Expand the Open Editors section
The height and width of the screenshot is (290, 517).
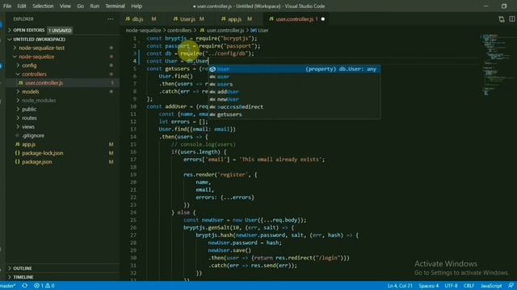pyautogui.click(x=29, y=31)
